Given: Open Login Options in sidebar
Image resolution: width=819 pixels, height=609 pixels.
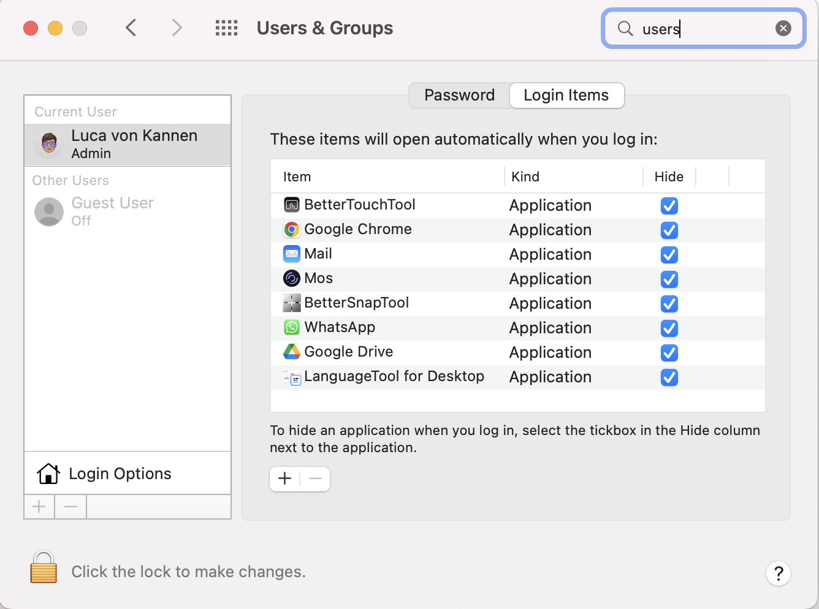Looking at the screenshot, I should 120,474.
